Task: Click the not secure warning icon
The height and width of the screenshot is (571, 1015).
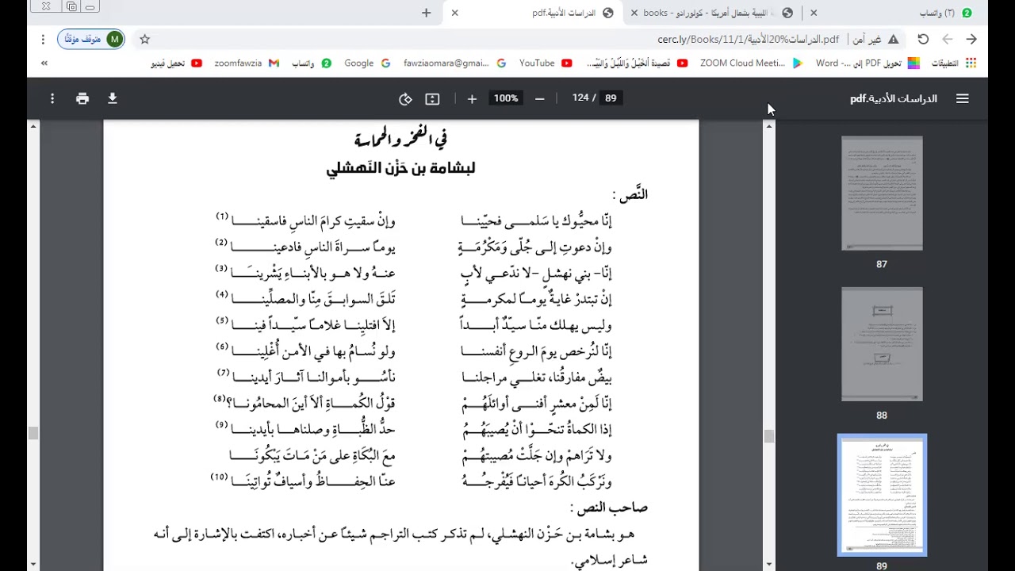Action: click(894, 39)
